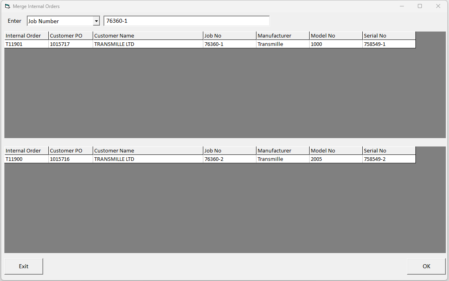Viewport: 449px width, 281px height.
Task: Select job number cell 76360-1 in upper grid
Action: click(230, 44)
